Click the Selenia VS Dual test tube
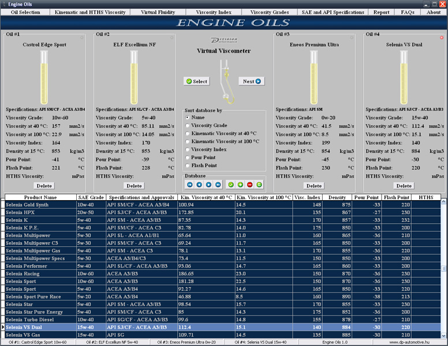Viewport: 448px width, 346px height. pos(404,77)
